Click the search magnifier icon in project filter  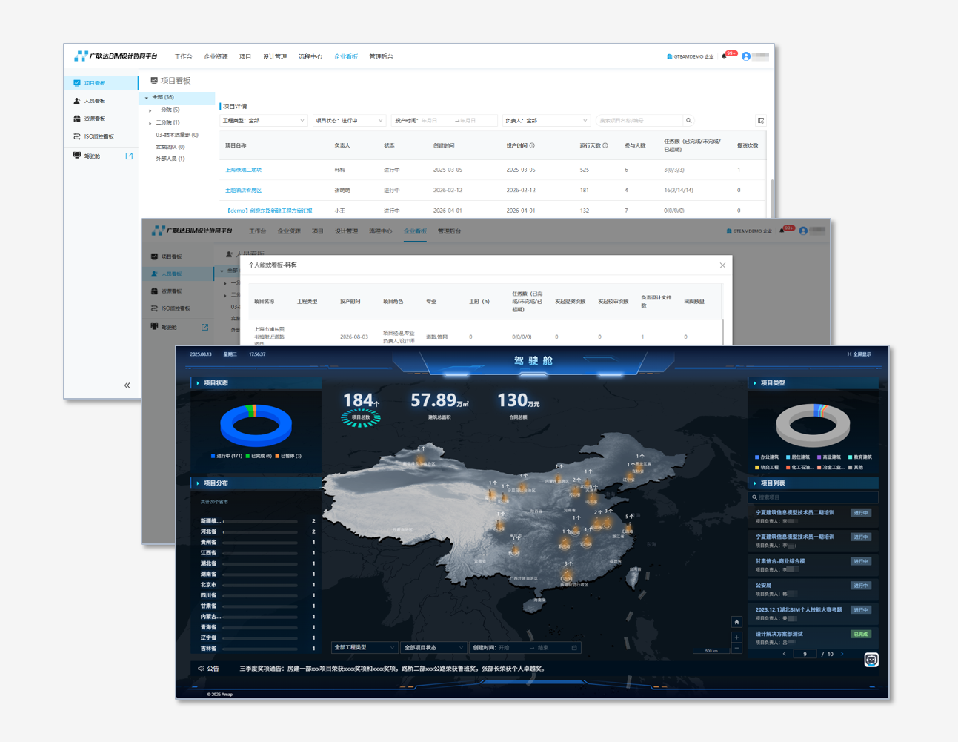(x=689, y=121)
